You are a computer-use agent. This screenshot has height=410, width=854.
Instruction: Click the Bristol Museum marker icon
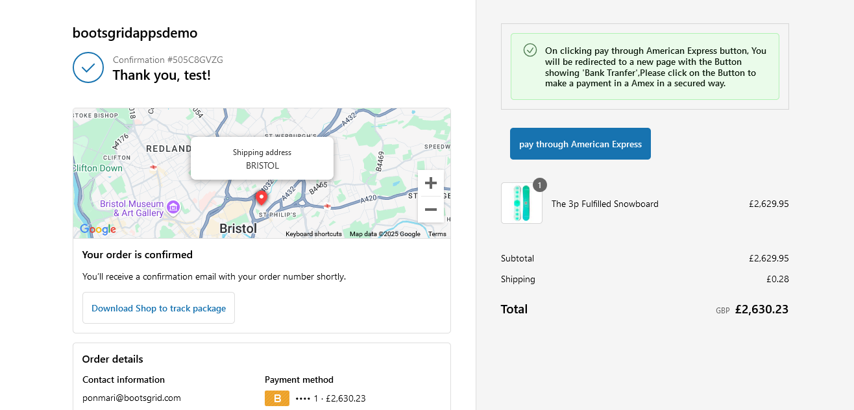point(173,208)
